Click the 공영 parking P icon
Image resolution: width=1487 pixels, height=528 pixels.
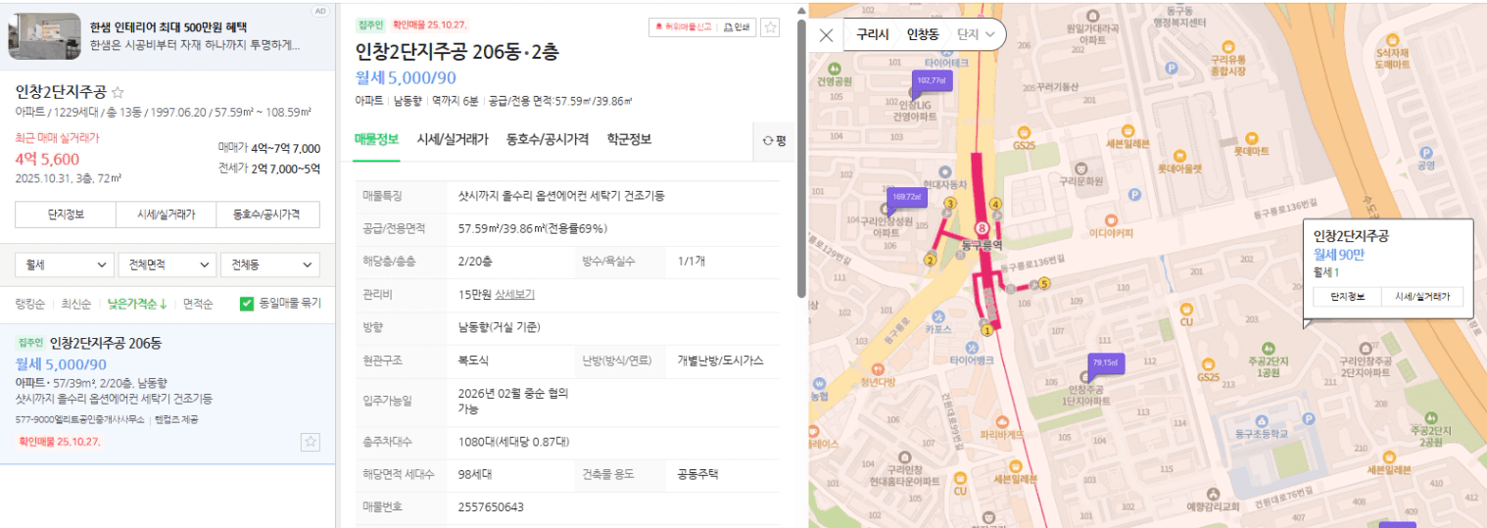1426,153
